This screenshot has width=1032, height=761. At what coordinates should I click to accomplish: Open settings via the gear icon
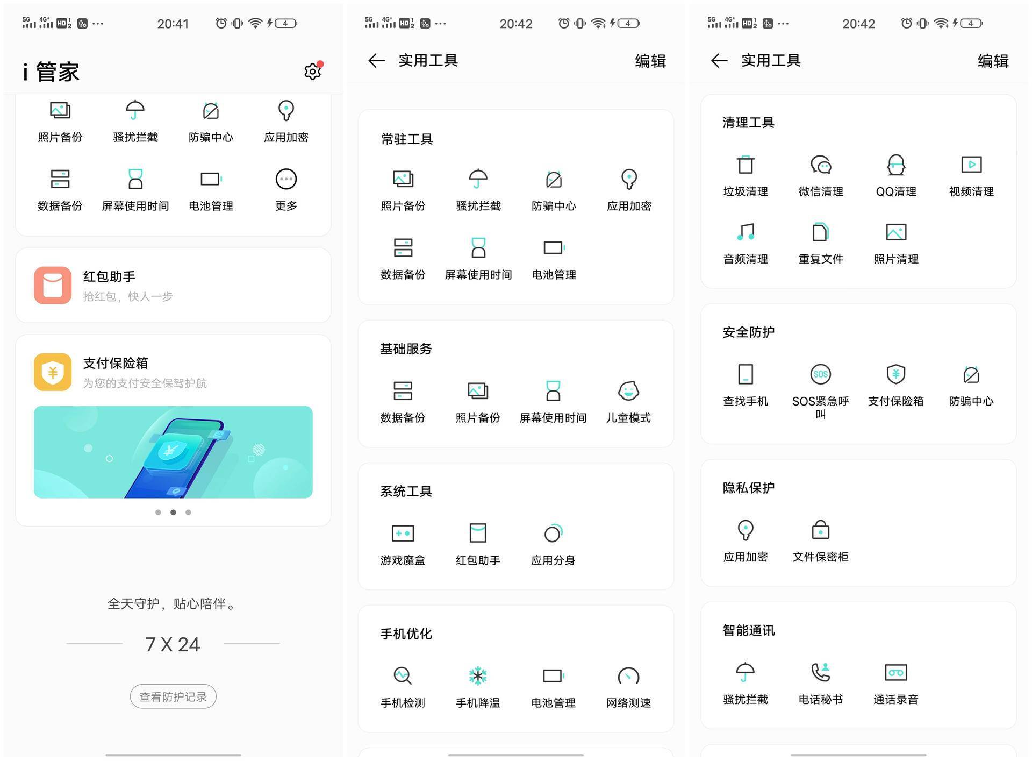tap(312, 70)
